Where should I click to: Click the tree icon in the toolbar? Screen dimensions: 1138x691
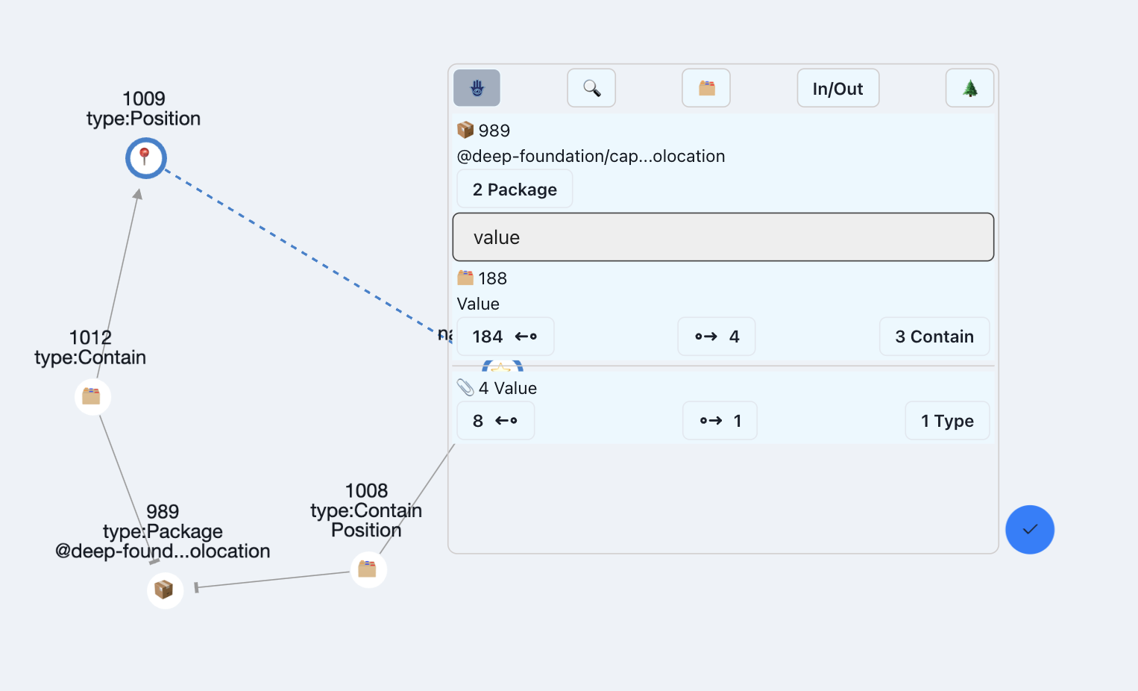(969, 87)
